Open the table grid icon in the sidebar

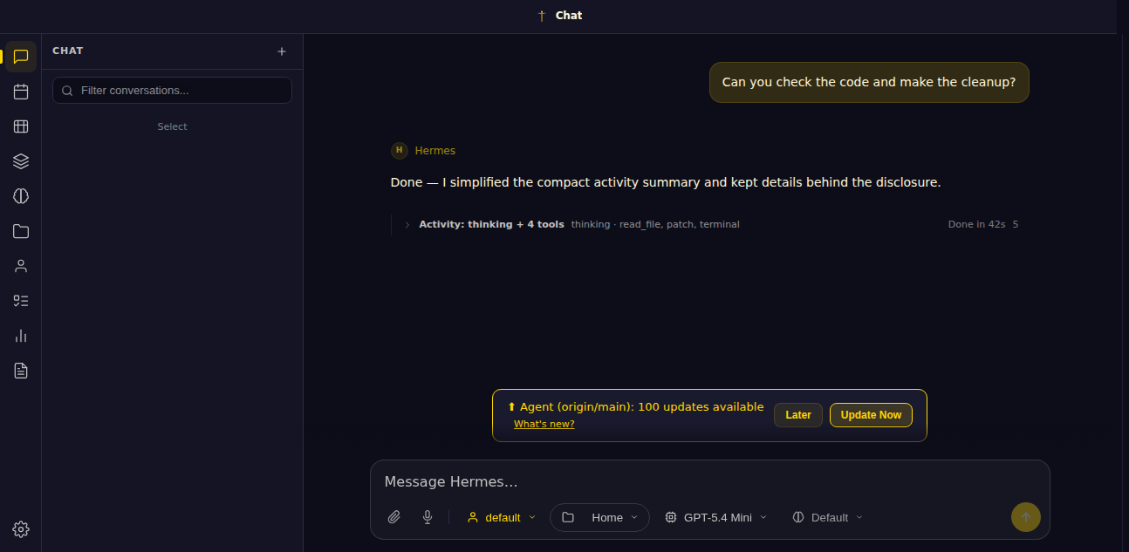tap(21, 126)
